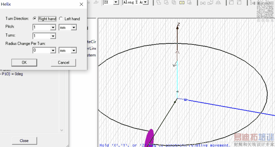Screen dimensions: 275x147
Task: Open the Pitch value dropdown
Action: (53, 27)
